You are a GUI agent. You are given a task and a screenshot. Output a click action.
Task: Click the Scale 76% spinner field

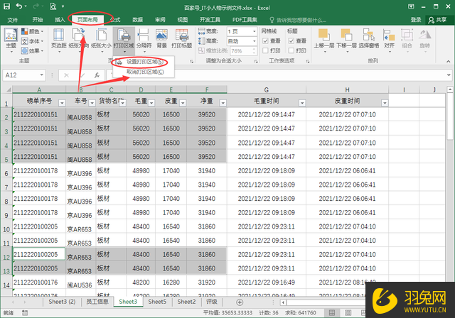pos(243,51)
